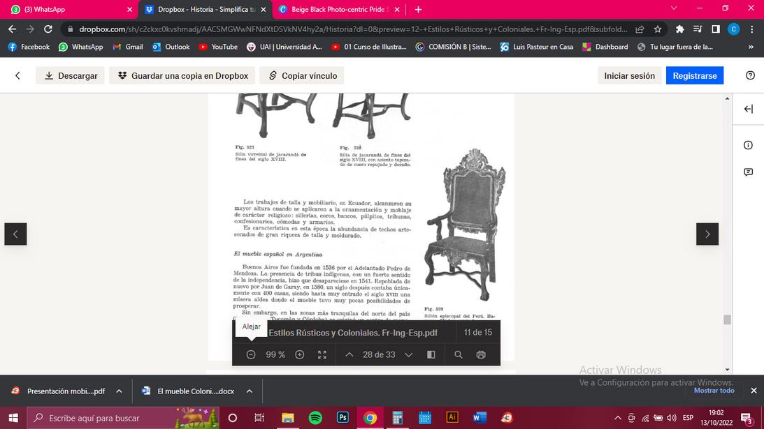The height and width of the screenshot is (429, 764).
Task: Open Photoshop from taskbar
Action: click(343, 418)
